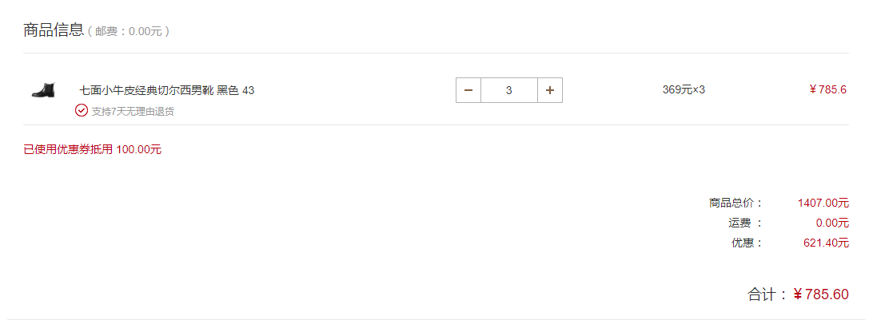
Task: Click the 商品信息 section heading
Action: (54, 30)
